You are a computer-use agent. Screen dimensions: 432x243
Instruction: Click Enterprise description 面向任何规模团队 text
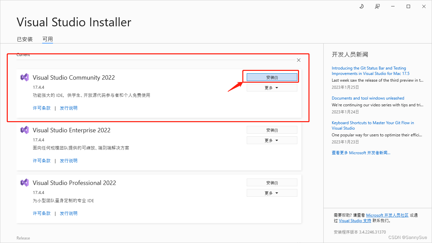[x=81, y=148]
